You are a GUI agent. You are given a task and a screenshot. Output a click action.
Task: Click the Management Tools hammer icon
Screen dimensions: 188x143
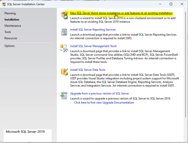(64, 48)
